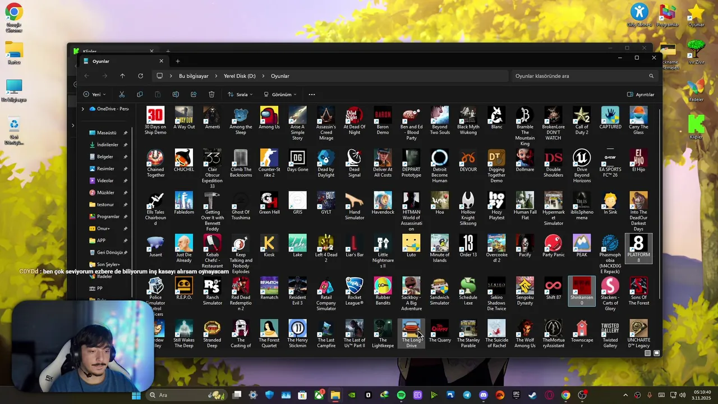718x404 pixels.
Task: Select the 30 Days on Ship Demo icon
Action: (x=155, y=121)
